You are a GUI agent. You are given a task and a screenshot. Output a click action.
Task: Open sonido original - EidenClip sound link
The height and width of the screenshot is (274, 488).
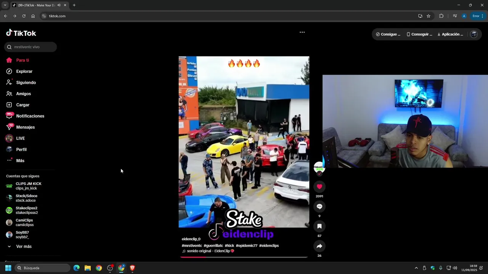point(208,251)
